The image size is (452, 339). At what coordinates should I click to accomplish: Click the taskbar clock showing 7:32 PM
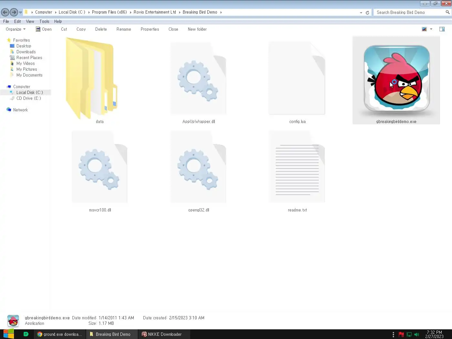point(434,334)
